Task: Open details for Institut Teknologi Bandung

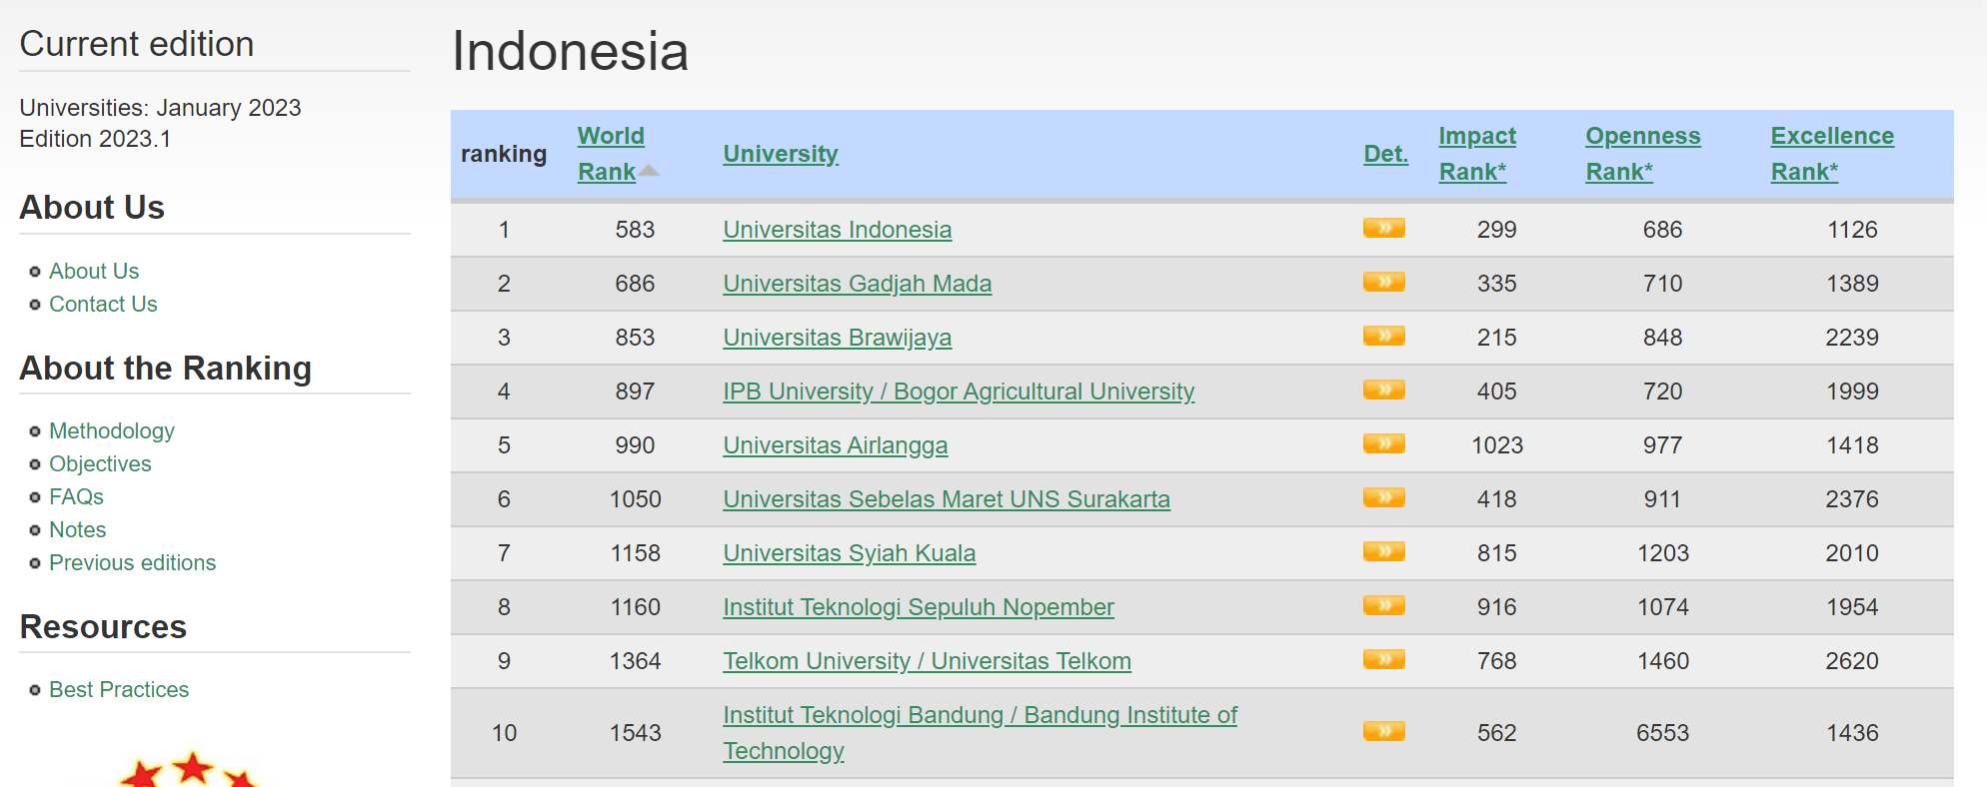Action: (1384, 730)
